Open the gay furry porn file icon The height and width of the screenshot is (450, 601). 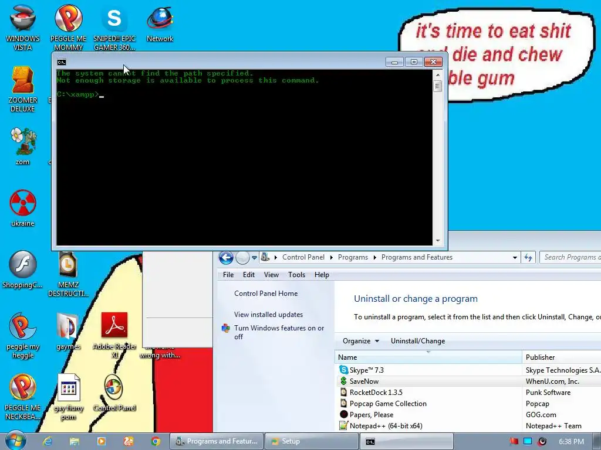[68, 397]
